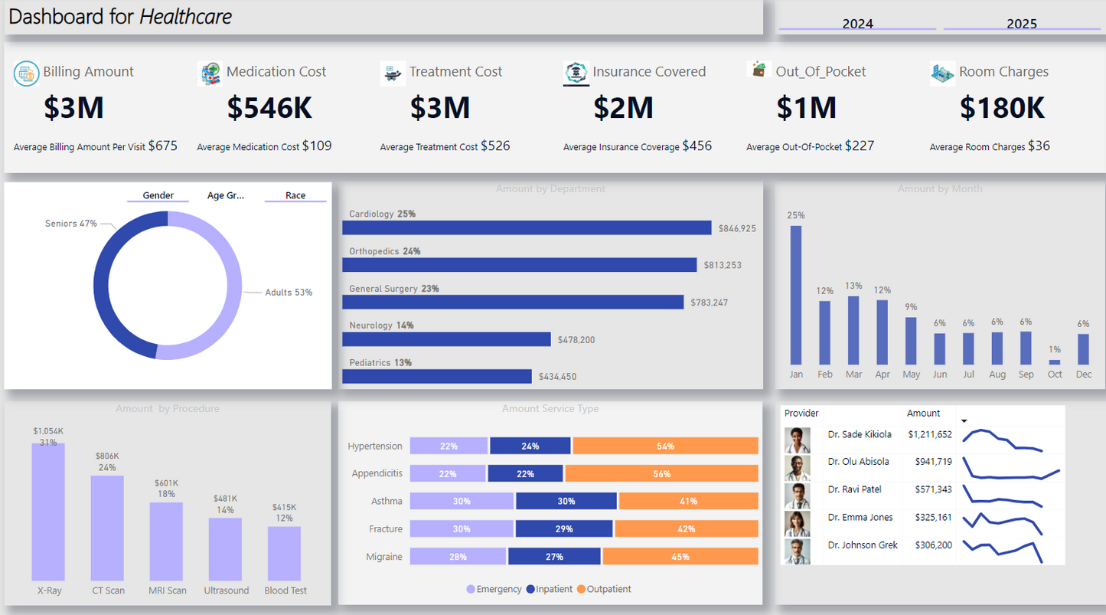
Task: Select Dr. Sade Kikiola's photo
Action: 798,440
